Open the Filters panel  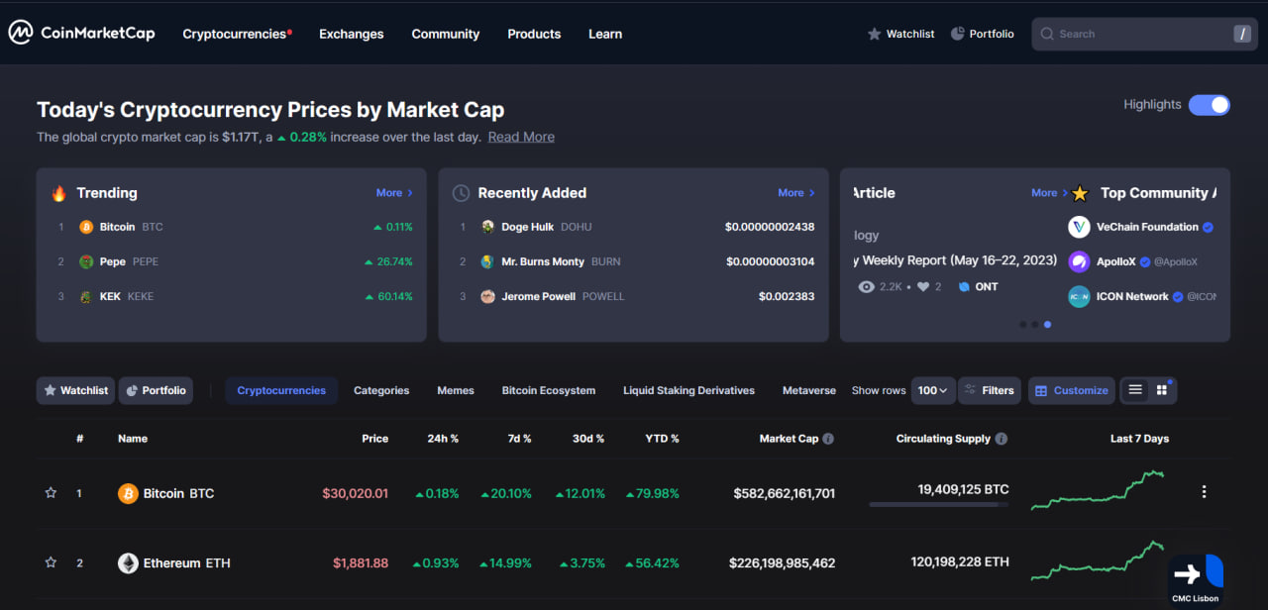[x=989, y=390]
